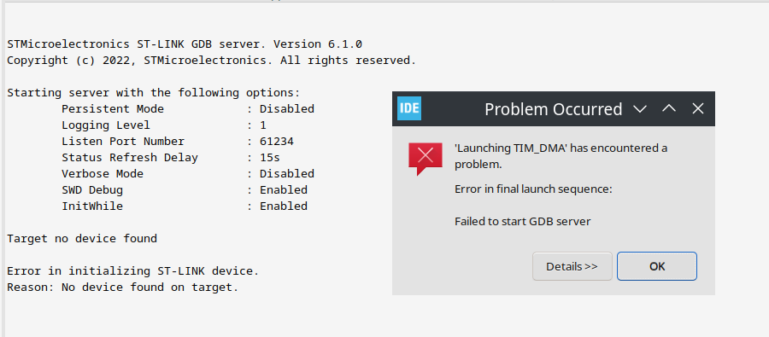Close the Problem Occurred dialog with X
The height and width of the screenshot is (337, 769).
click(x=698, y=108)
